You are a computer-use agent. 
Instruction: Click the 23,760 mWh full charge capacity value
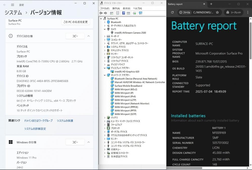pos(221,159)
